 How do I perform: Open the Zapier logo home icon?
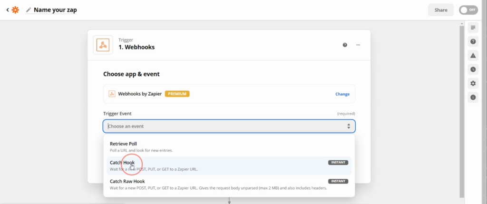[x=15, y=10]
